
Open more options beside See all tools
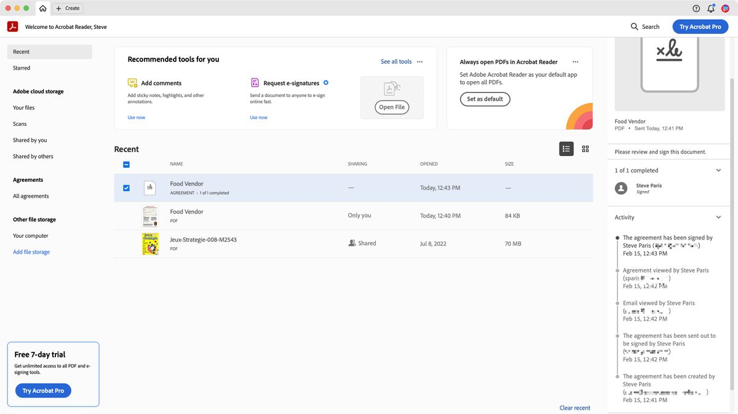click(420, 61)
